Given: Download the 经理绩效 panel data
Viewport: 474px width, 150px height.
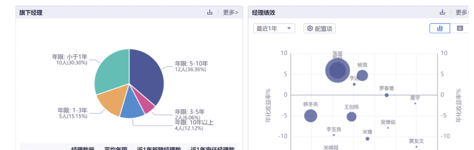Looking at the screenshot, I should click(443, 12).
